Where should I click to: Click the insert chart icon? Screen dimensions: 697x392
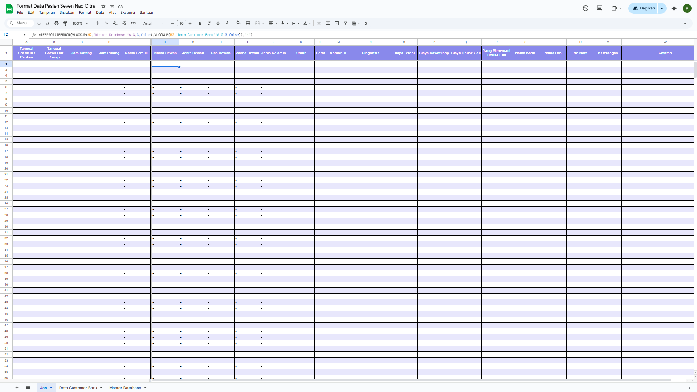pyautogui.click(x=337, y=23)
